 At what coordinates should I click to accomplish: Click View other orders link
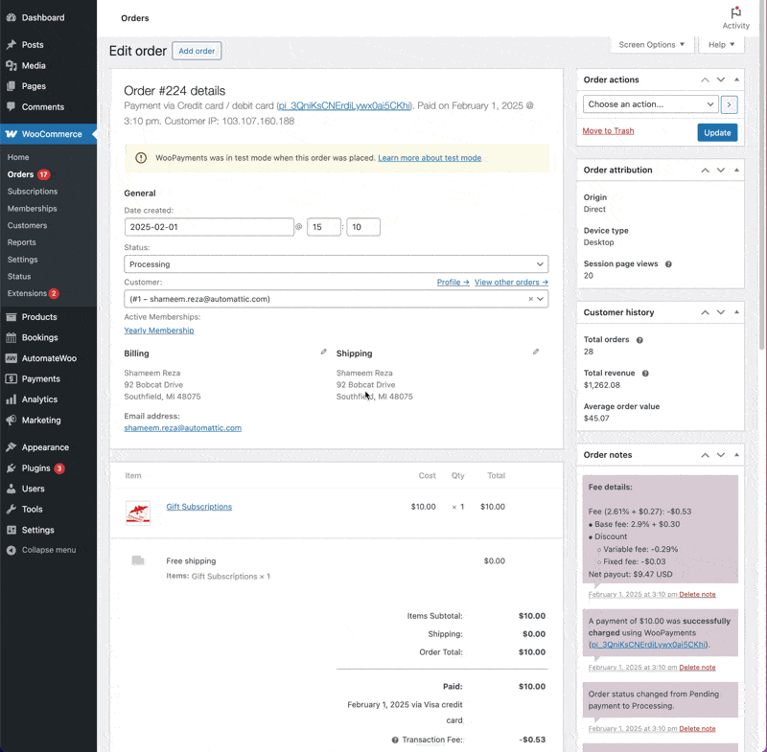coord(511,283)
